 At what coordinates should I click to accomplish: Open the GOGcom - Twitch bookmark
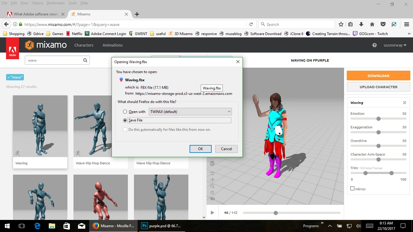(370, 34)
